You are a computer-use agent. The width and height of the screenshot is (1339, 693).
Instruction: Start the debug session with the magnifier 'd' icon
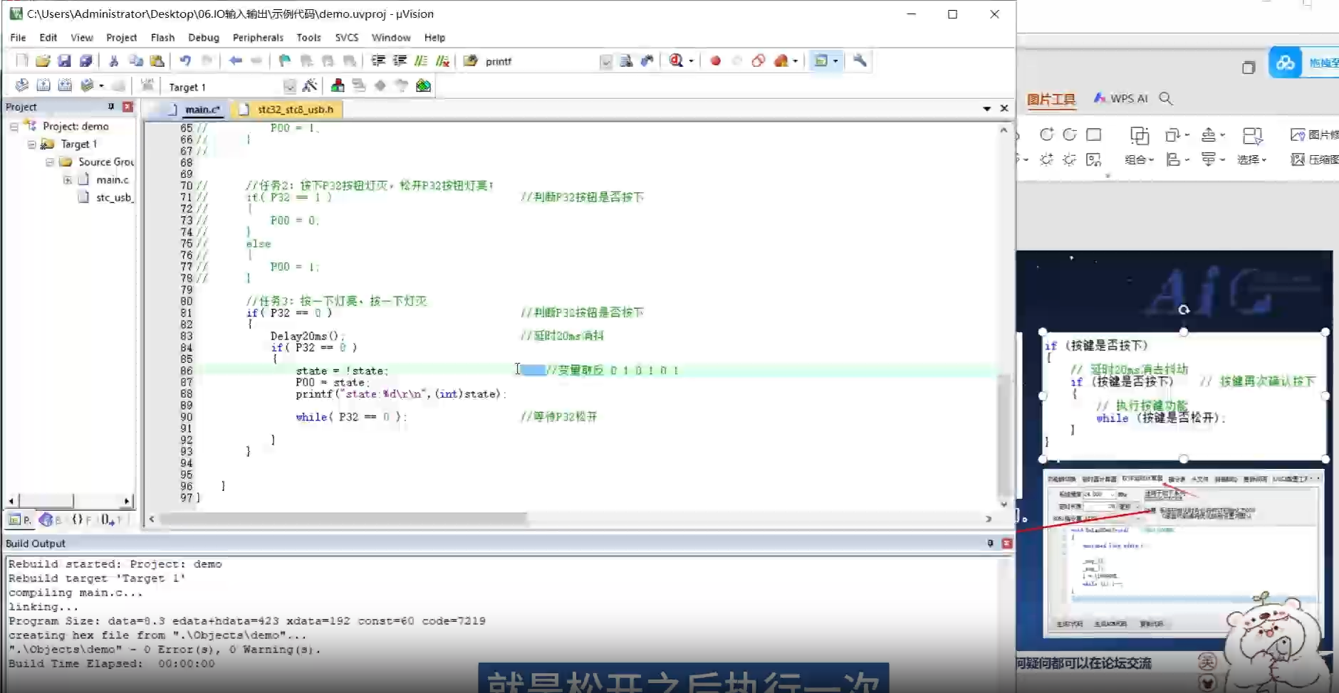pyautogui.click(x=676, y=61)
